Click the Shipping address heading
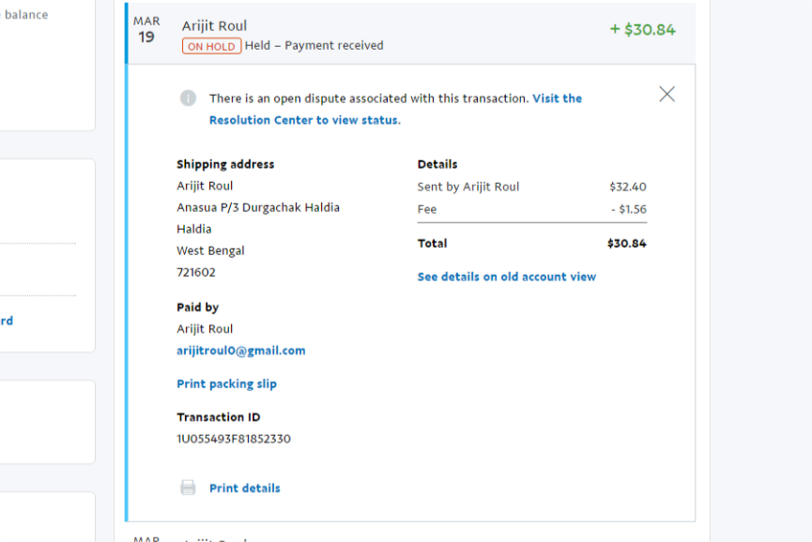The width and height of the screenshot is (812, 542). 225,164
